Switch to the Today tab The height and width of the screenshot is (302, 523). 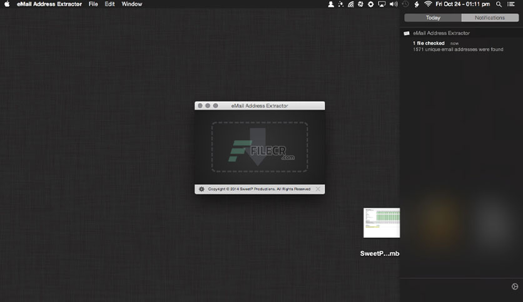click(433, 17)
